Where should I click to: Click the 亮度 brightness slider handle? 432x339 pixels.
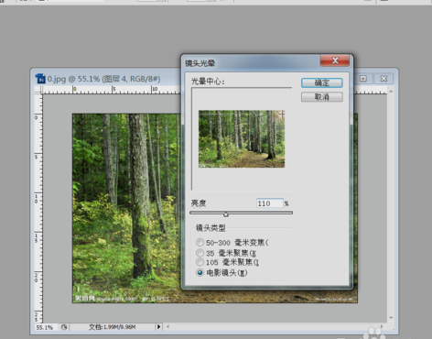[x=226, y=214]
